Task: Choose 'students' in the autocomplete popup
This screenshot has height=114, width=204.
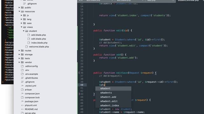Action: (113, 93)
